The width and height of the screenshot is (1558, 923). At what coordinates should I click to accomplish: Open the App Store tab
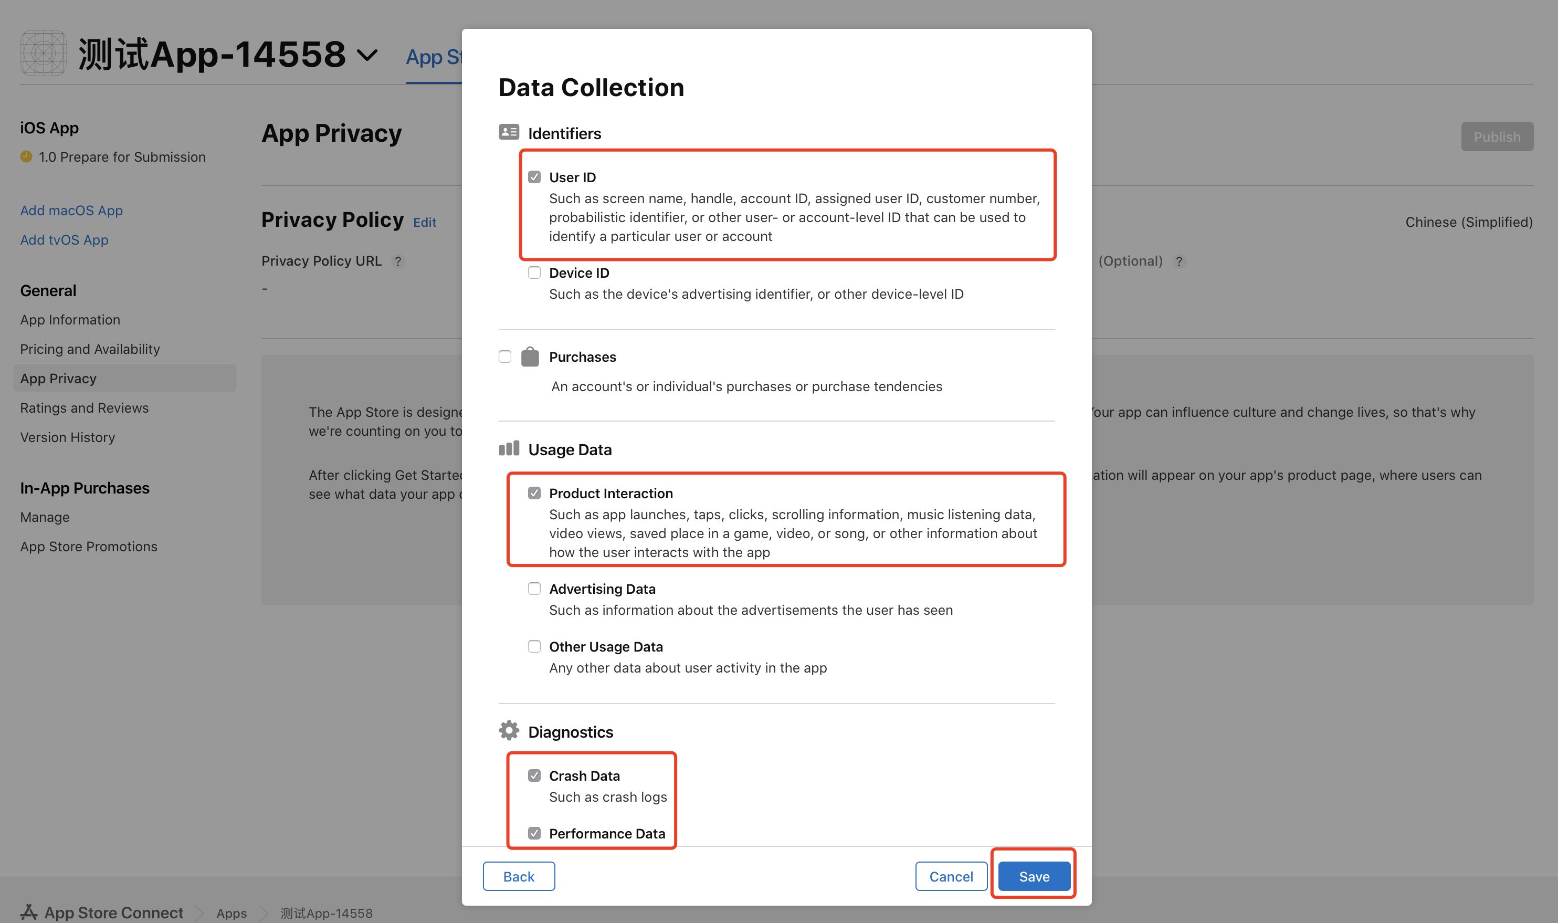coord(433,57)
